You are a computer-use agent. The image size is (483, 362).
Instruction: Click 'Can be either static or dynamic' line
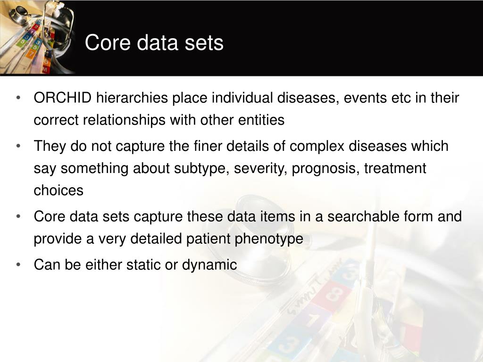[135, 265]
